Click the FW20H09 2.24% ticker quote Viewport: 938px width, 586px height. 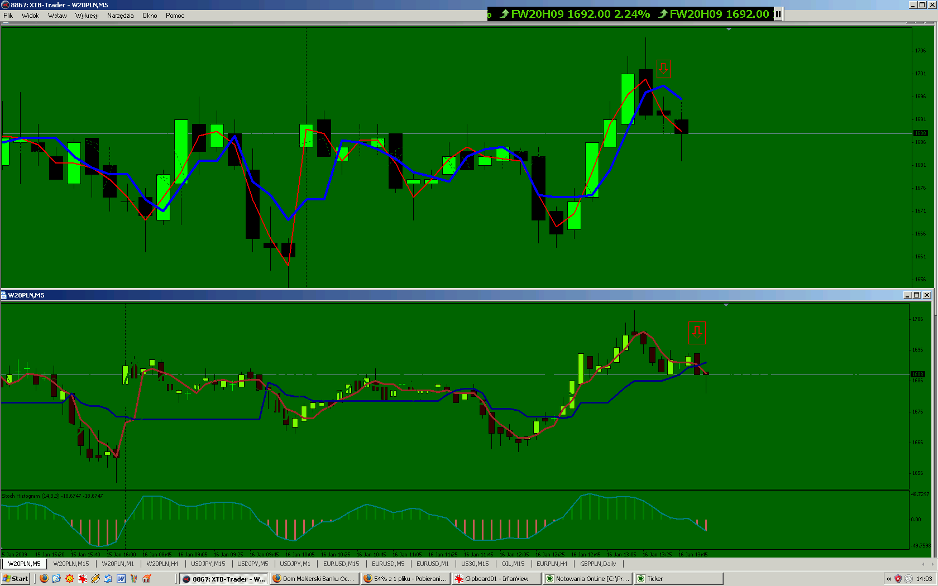click(x=575, y=14)
